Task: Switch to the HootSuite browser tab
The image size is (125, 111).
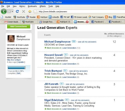Action: tap(29, 22)
